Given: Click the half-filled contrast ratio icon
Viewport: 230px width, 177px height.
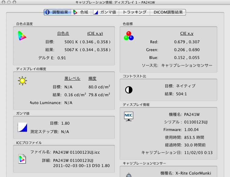Looking at the screenshot, I should (x=129, y=90).
